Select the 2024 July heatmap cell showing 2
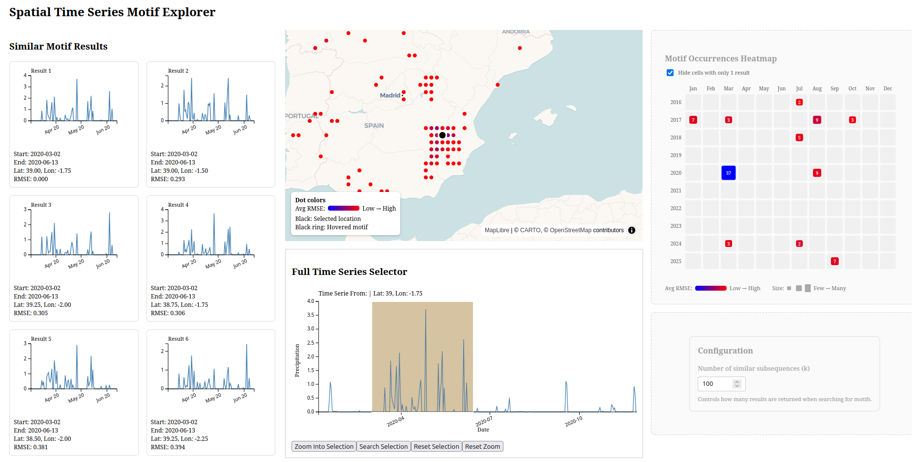The height and width of the screenshot is (462, 912). tap(799, 244)
